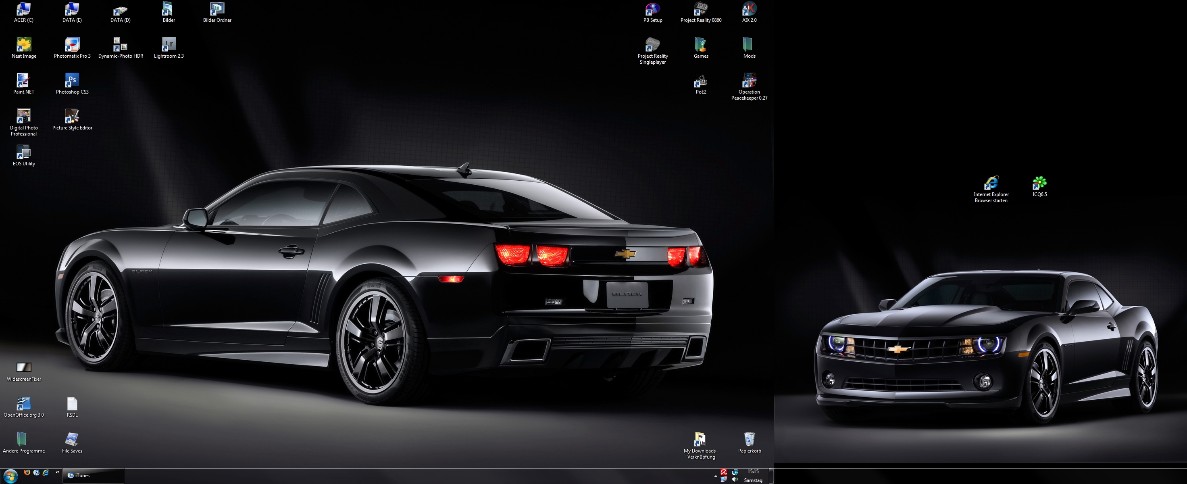Show hidden system tray icons arrow
Viewport: 1187px width, 484px height.
point(716,476)
